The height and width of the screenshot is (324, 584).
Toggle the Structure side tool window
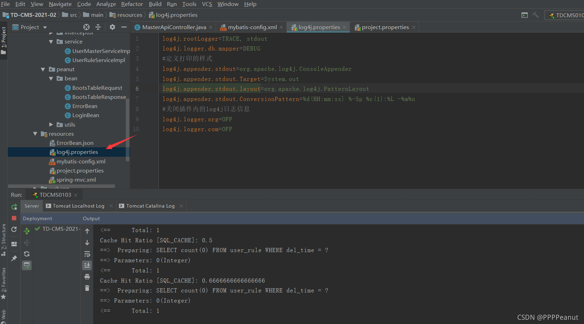pos(4,239)
